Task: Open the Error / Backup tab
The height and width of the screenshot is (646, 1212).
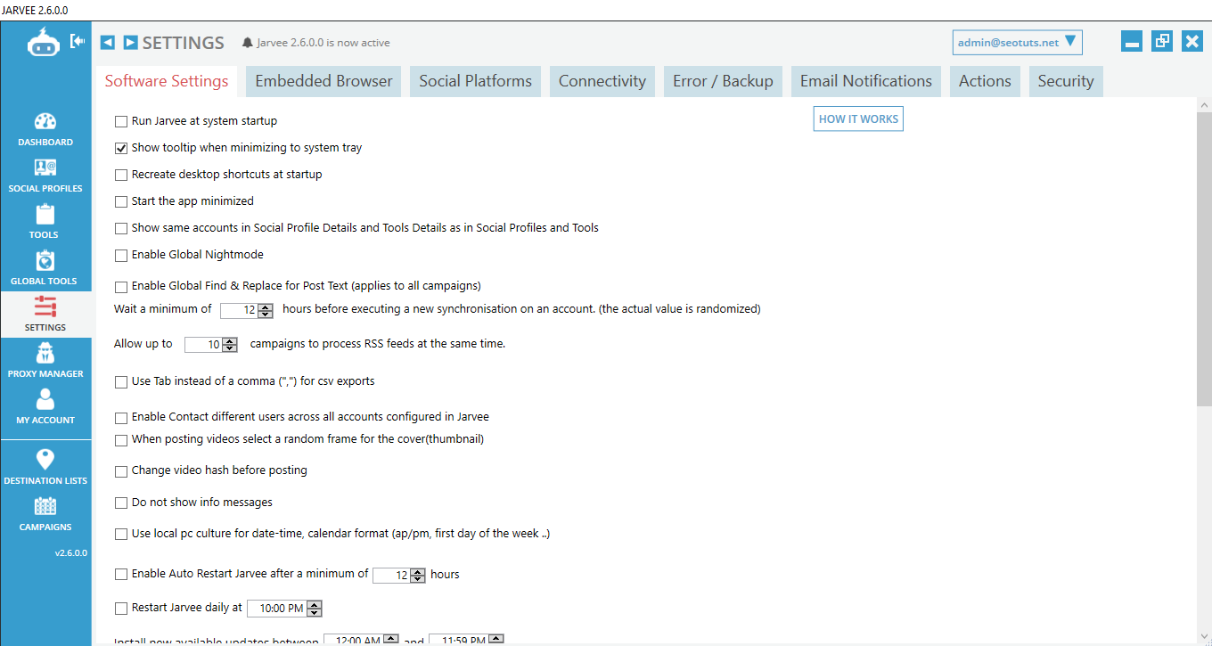Action: click(723, 81)
